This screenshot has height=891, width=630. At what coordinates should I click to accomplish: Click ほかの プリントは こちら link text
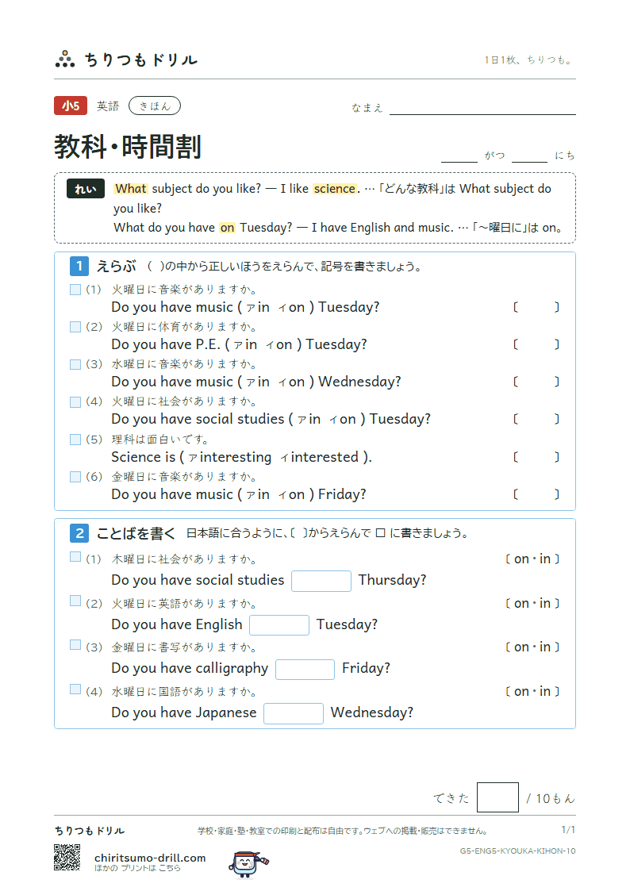(x=137, y=868)
